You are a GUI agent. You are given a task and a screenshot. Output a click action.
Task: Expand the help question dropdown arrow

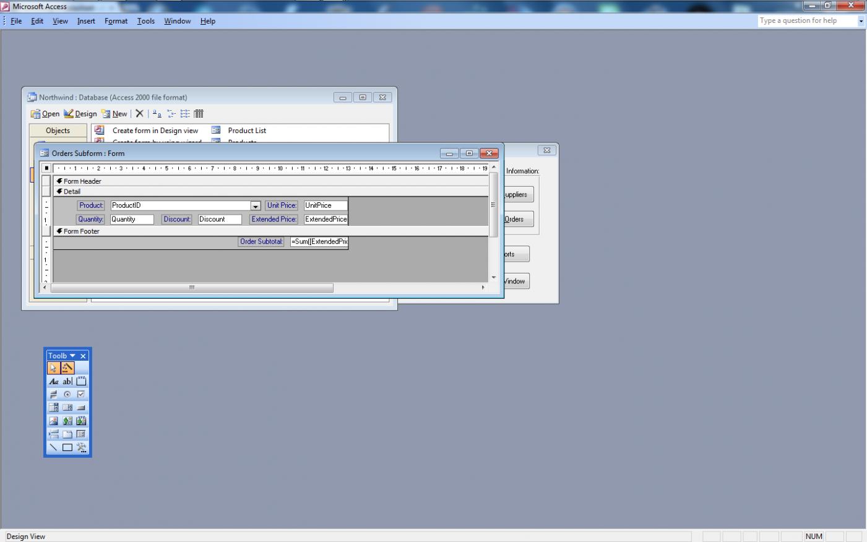(861, 21)
